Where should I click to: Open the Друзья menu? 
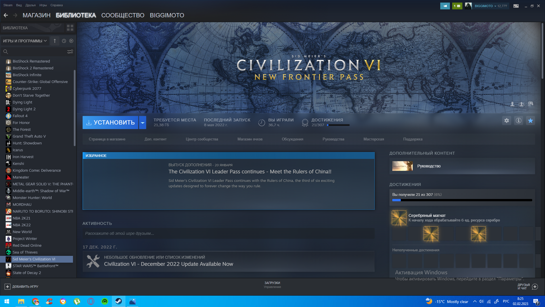pyautogui.click(x=30, y=5)
